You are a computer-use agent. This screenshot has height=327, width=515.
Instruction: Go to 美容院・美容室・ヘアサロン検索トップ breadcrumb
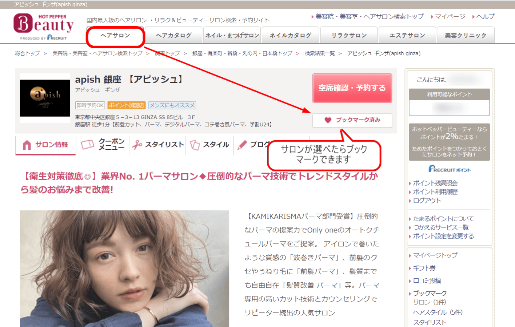pyautogui.click(x=97, y=53)
